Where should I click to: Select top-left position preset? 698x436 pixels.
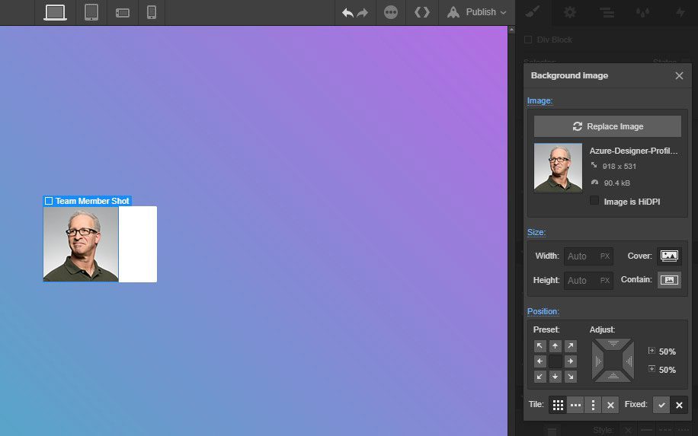point(540,345)
